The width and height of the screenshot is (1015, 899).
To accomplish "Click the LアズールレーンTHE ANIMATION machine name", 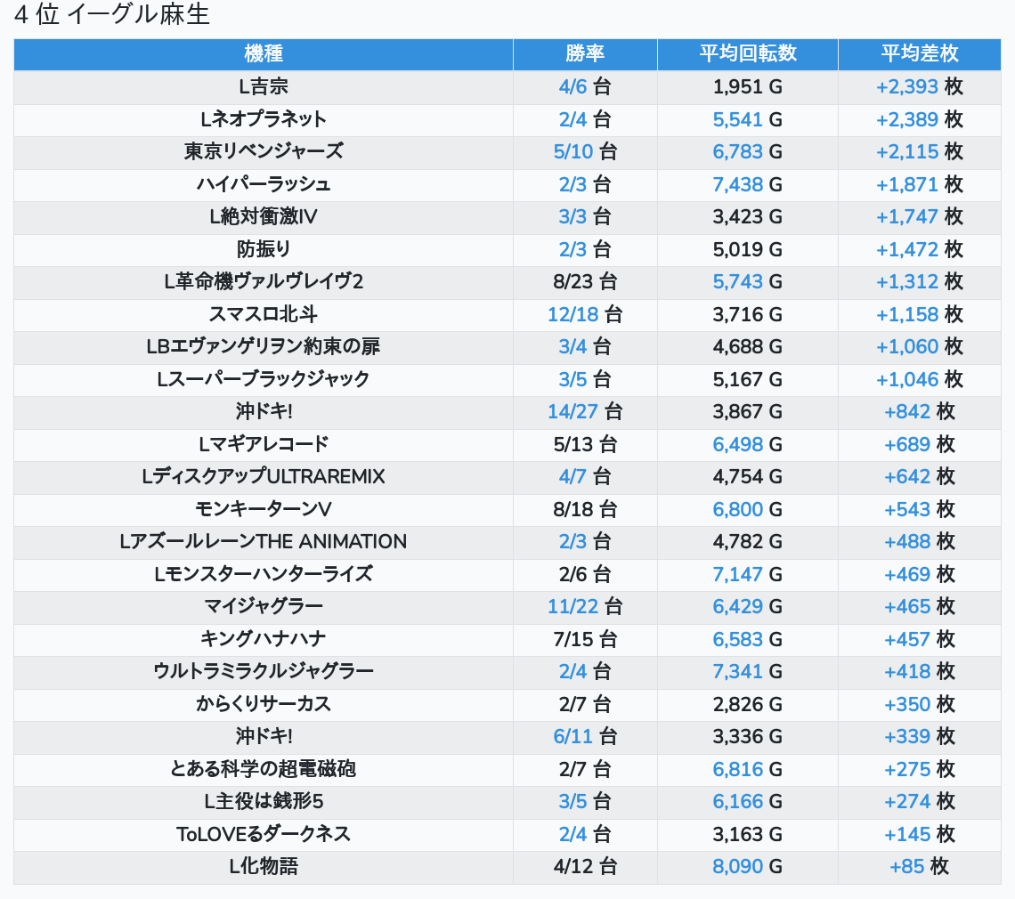I will coord(264,541).
